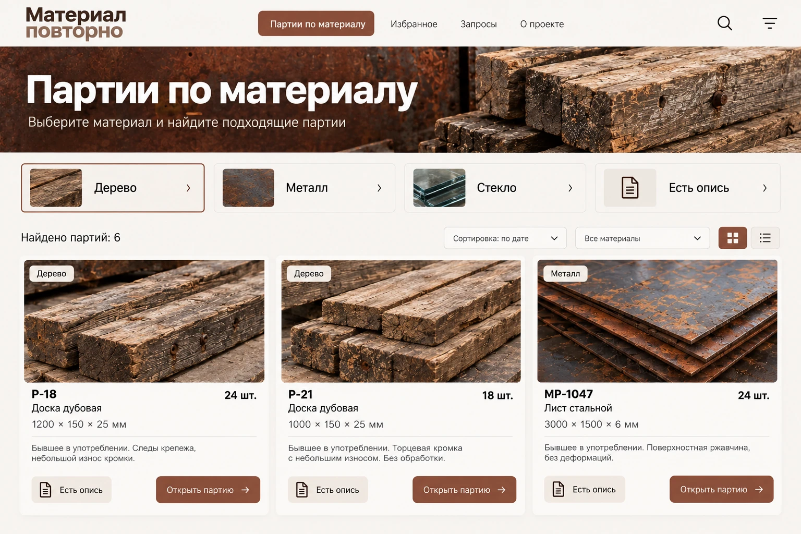Viewport: 801px width, 534px height.
Task: Open the P-18 oak board photo
Action: click(144, 321)
